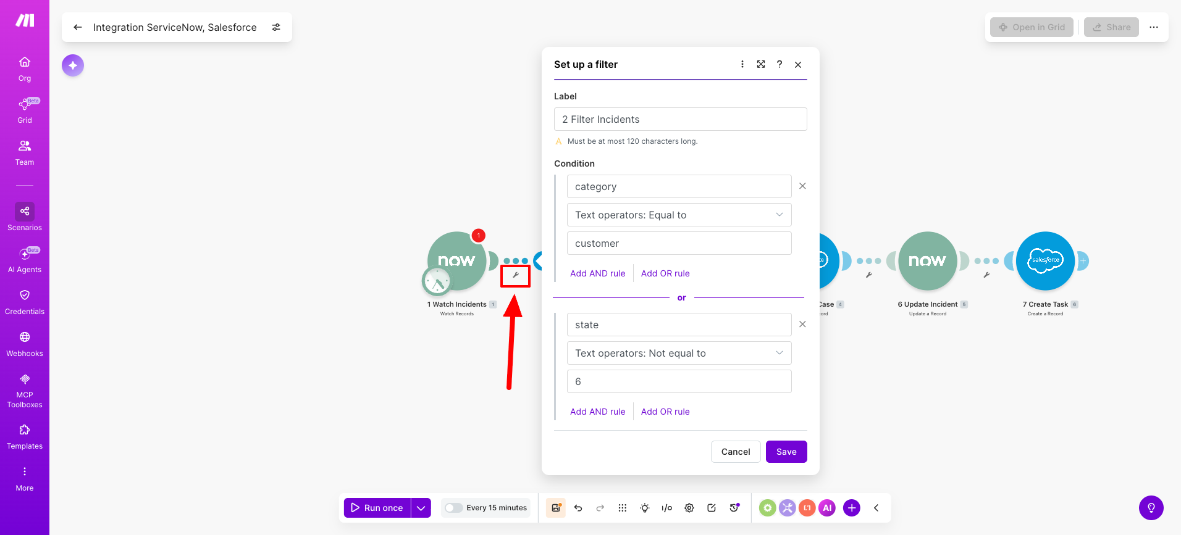Open Scenarios in the sidebar
Viewport: 1181px width, 535px height.
(25, 217)
